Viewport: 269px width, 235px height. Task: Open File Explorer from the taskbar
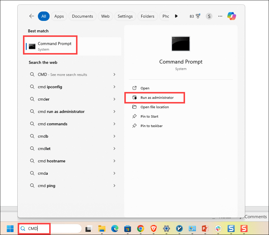[102, 229]
